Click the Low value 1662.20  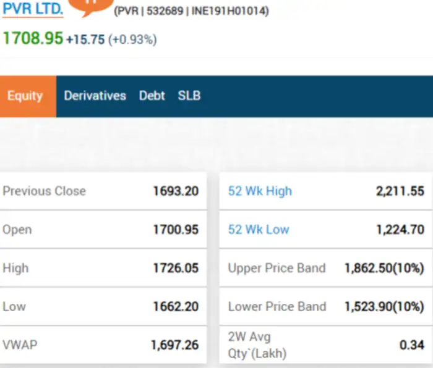coord(176,306)
